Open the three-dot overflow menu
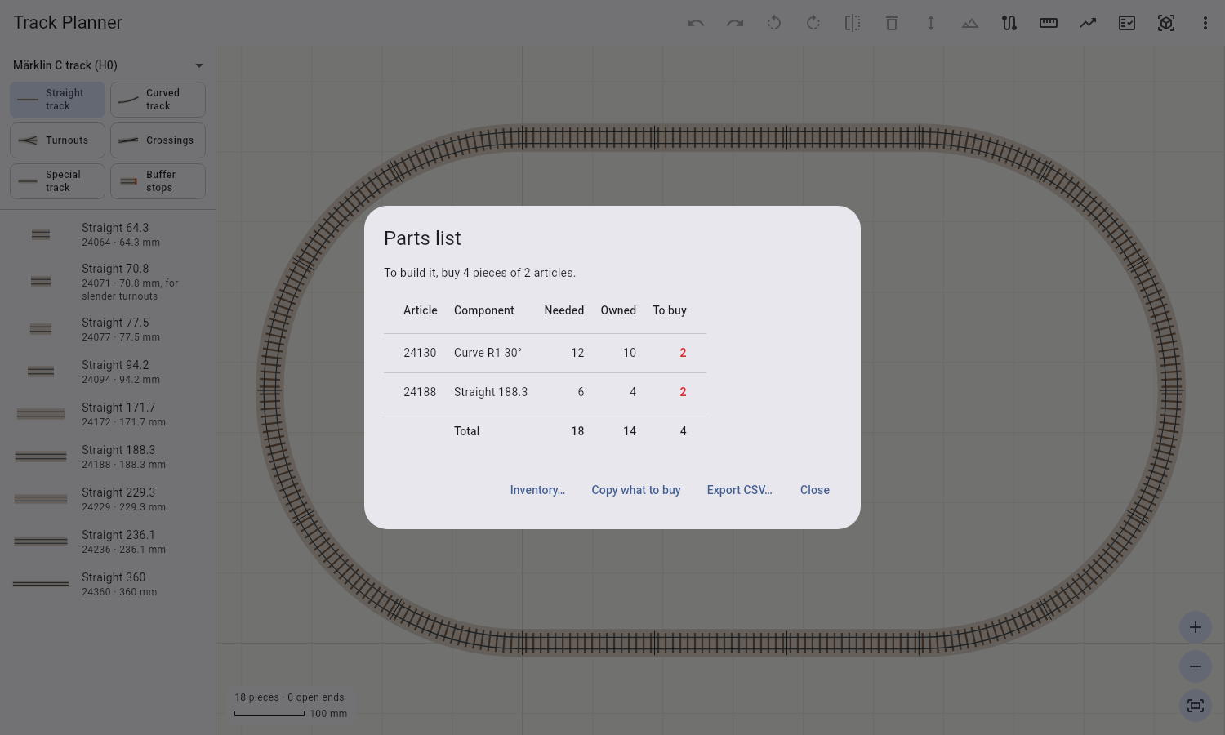Image resolution: width=1225 pixels, height=735 pixels. point(1205,23)
